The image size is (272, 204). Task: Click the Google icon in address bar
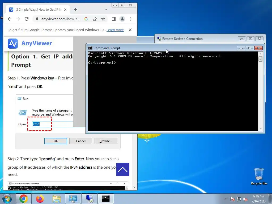[86, 19]
